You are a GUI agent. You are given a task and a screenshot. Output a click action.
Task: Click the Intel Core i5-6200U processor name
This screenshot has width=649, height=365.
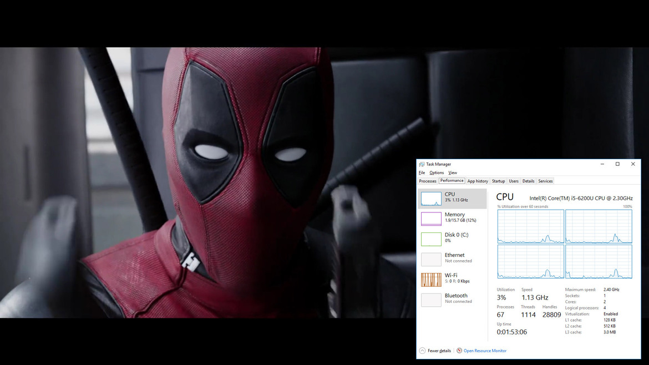581,198
